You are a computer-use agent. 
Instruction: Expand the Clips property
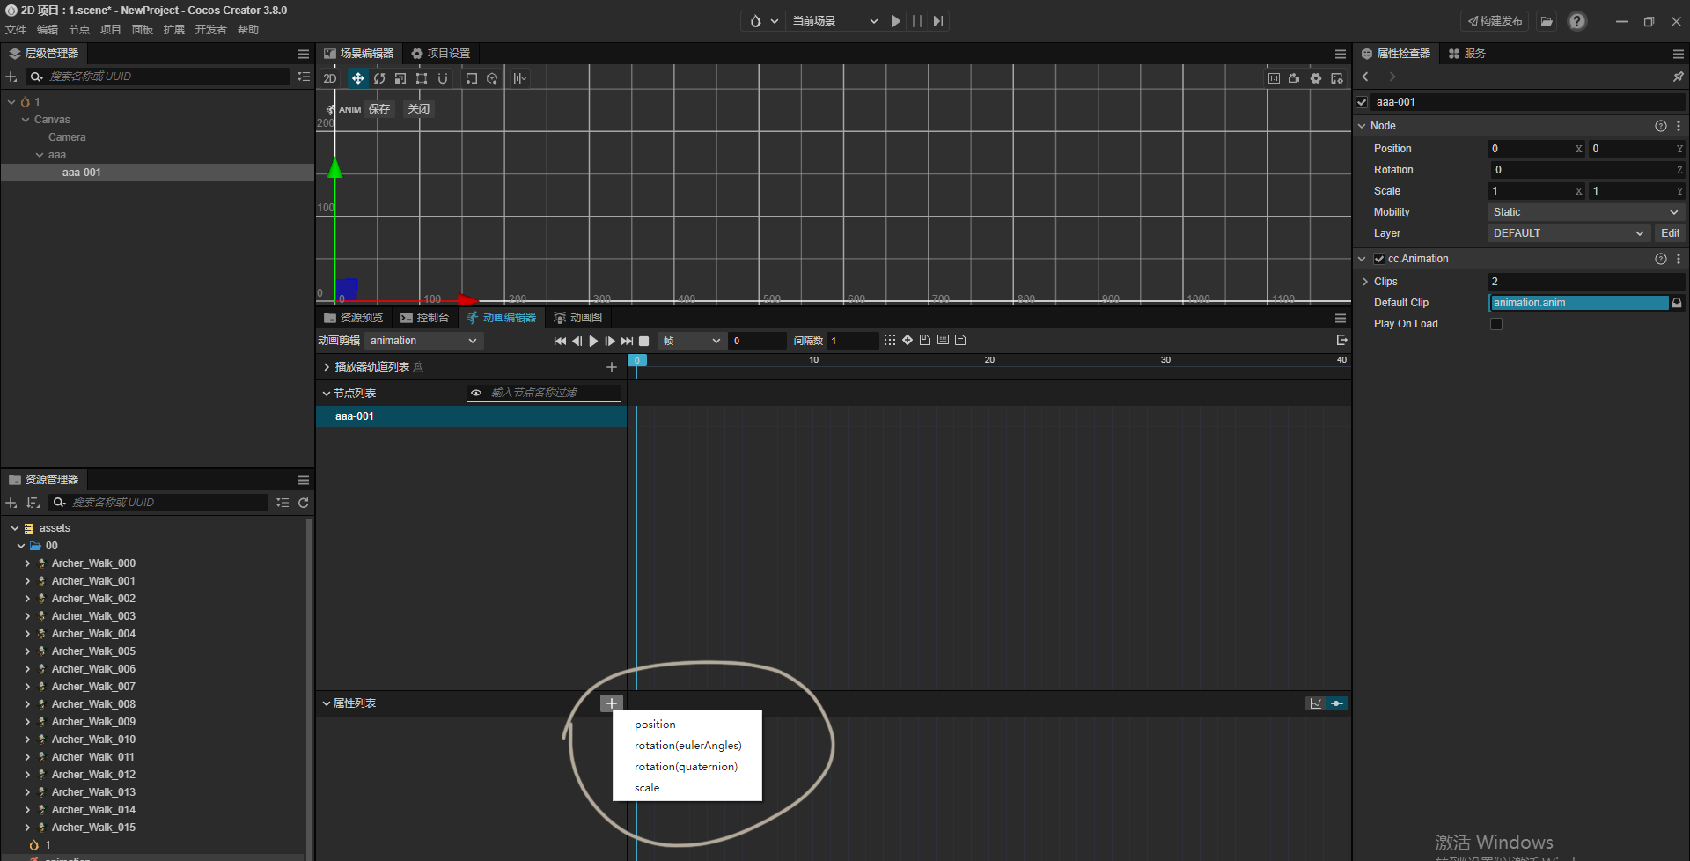1365,282
